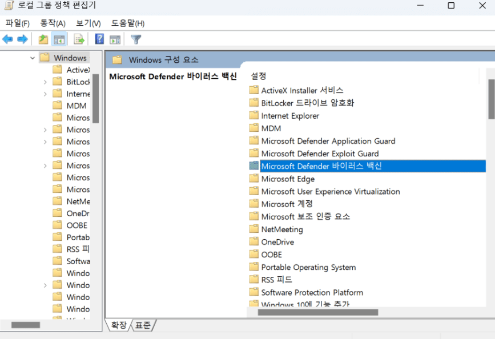Toggle the console tree show/hide icon

click(59, 39)
